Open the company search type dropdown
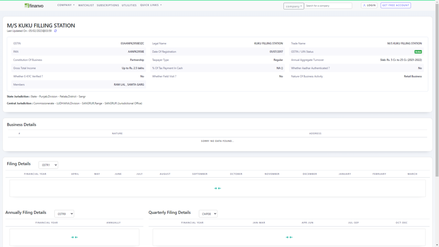Image resolution: width=439 pixels, height=247 pixels. pyautogui.click(x=293, y=6)
